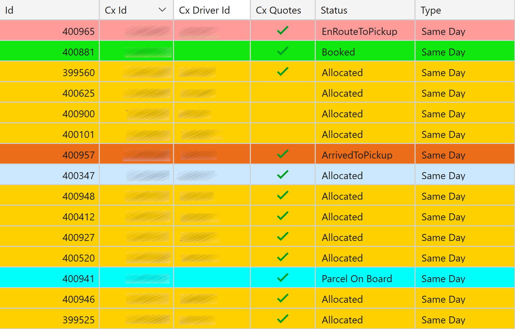Image resolution: width=515 pixels, height=329 pixels.
Task: Toggle empty Cx Quotes cell for 400101
Action: point(282,134)
